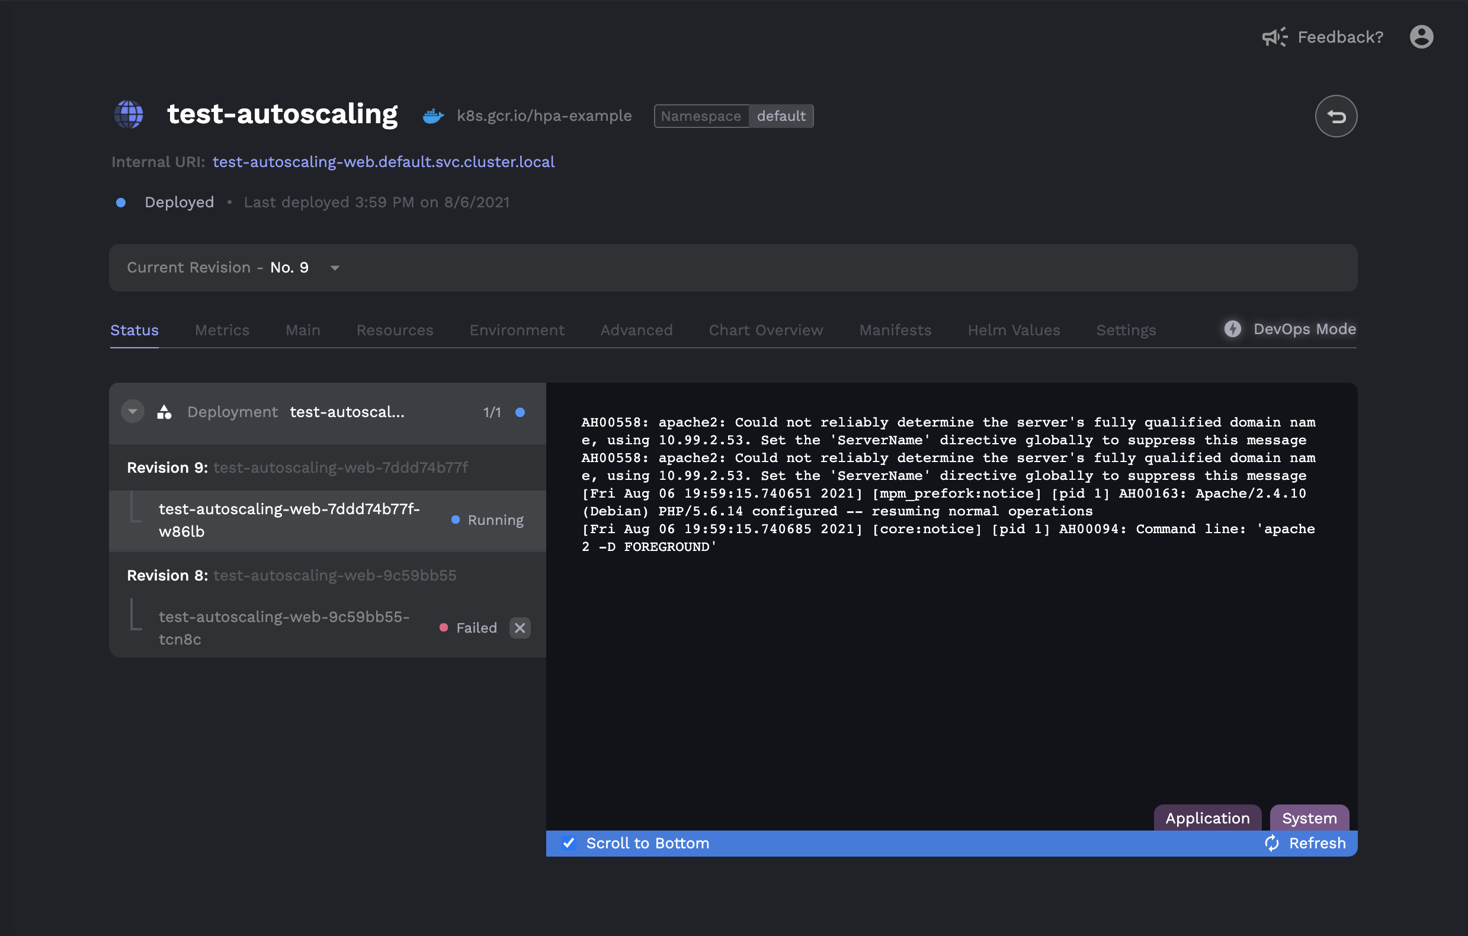Click the Feedback megaphone icon
The image size is (1468, 936).
[1274, 37]
